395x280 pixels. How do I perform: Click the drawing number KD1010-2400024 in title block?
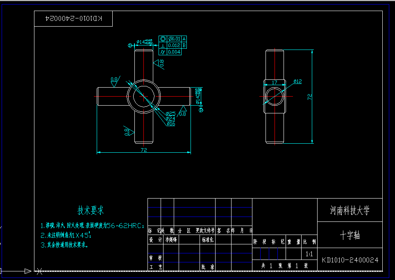pyautogui.click(x=350, y=260)
